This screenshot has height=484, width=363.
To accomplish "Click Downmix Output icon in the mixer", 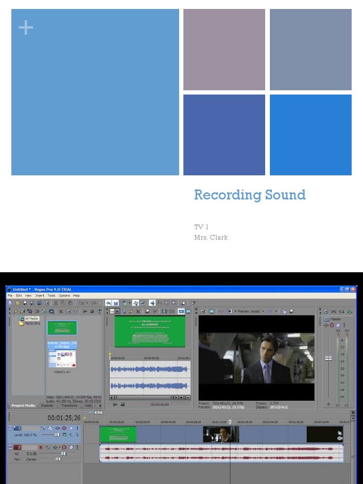I will pyautogui.click(x=334, y=311).
